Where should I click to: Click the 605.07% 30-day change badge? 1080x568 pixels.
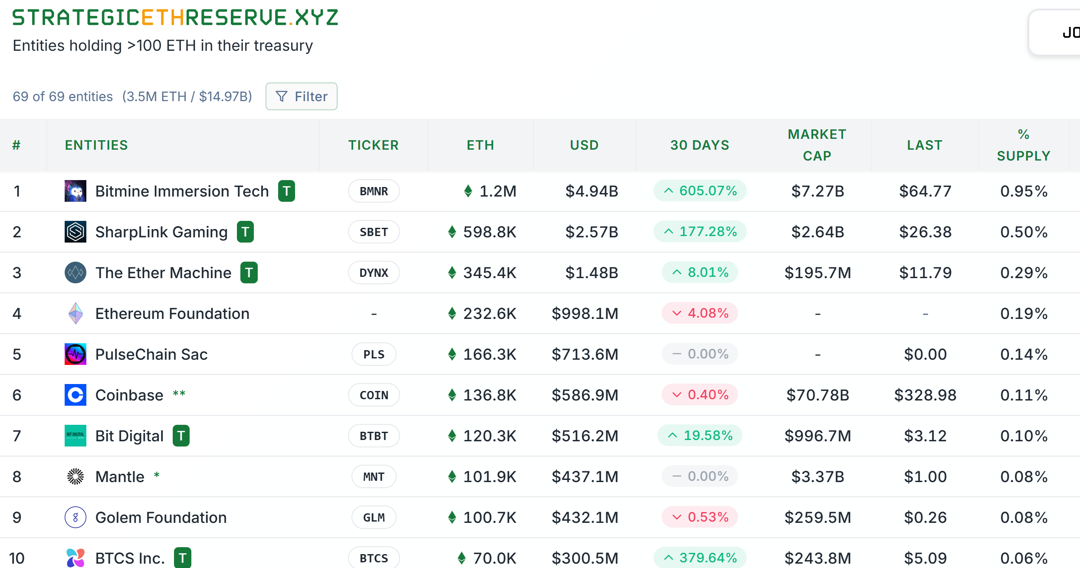point(700,190)
